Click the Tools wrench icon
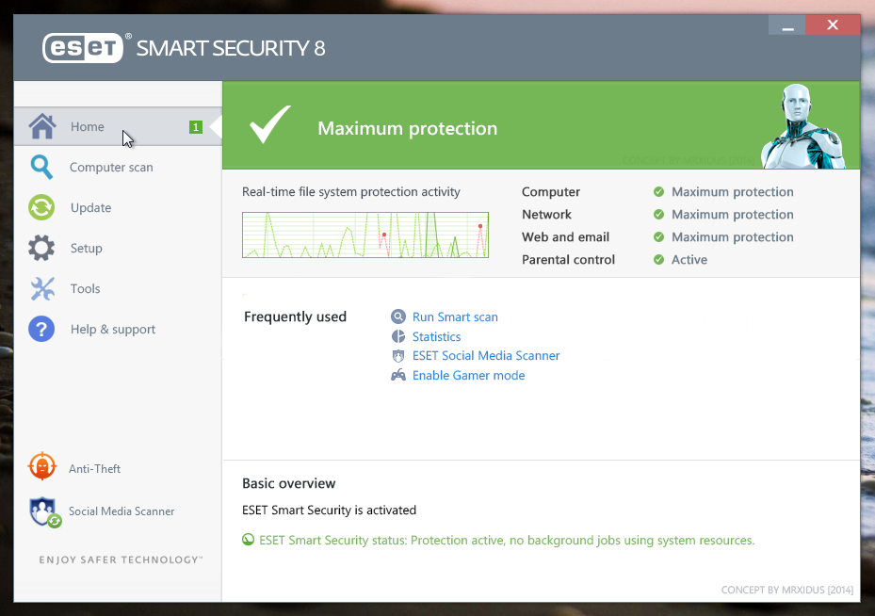Viewport: 875px width, 616px height. click(41, 289)
